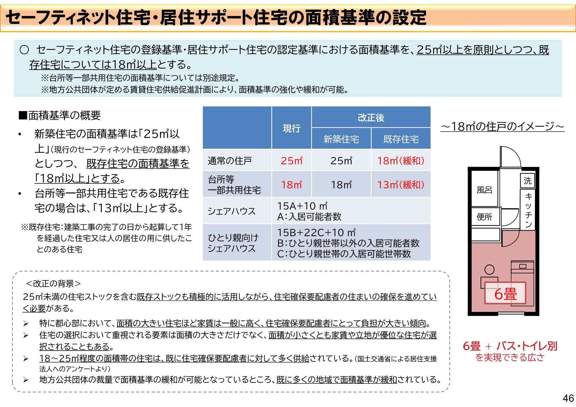
Task: Click the vertical キッチン label in the floor plan
Action: [528, 210]
